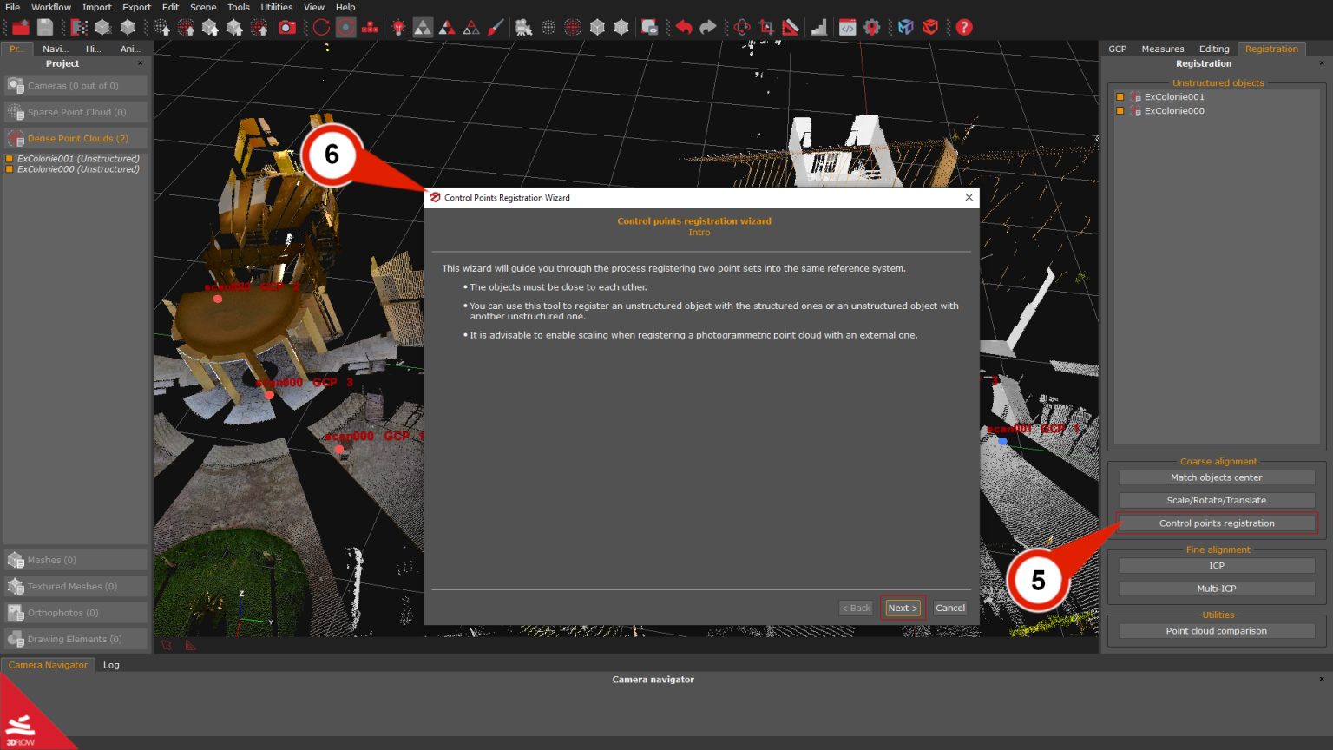Expand the Meshes (0) section
The height and width of the screenshot is (750, 1333).
76,561
